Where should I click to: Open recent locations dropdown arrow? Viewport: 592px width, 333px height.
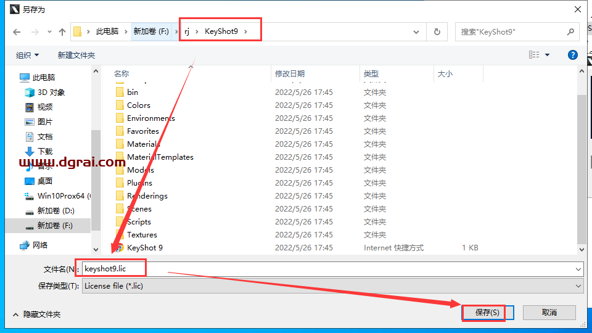click(x=49, y=32)
